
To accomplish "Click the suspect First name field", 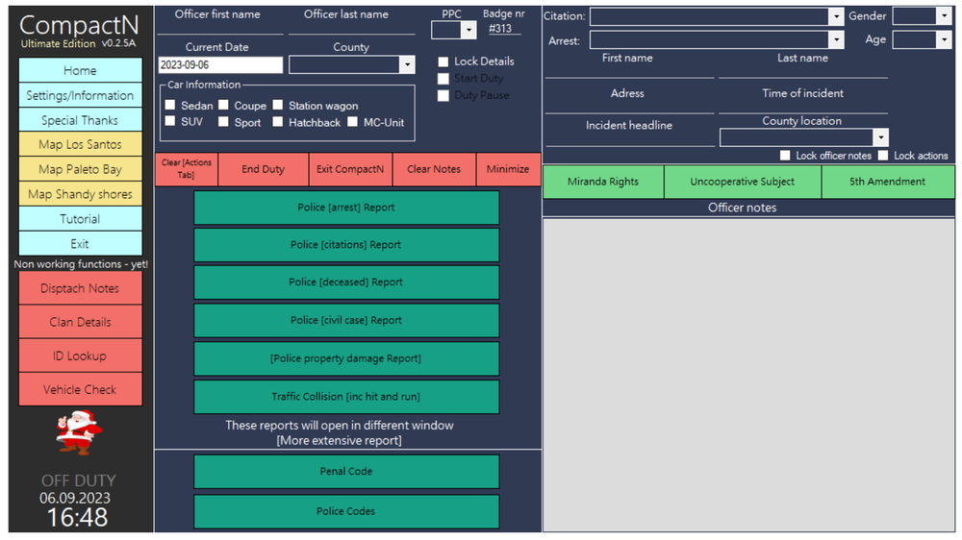I will [629, 71].
